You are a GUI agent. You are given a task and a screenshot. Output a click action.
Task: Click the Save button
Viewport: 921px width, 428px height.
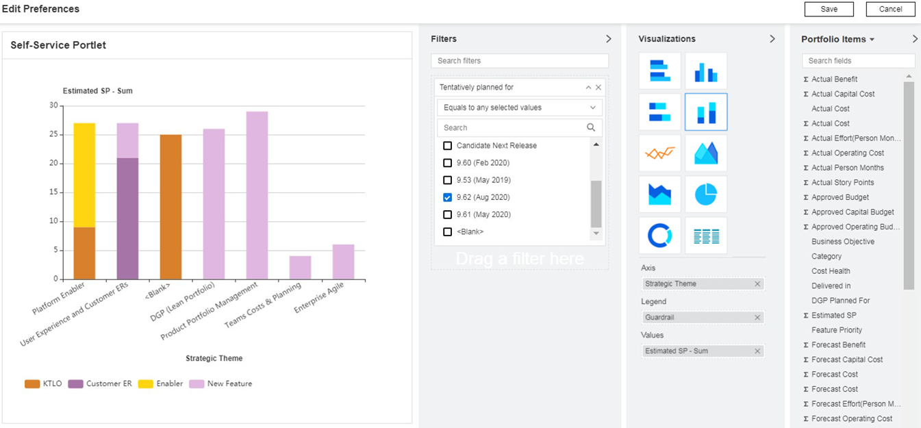pyautogui.click(x=829, y=9)
